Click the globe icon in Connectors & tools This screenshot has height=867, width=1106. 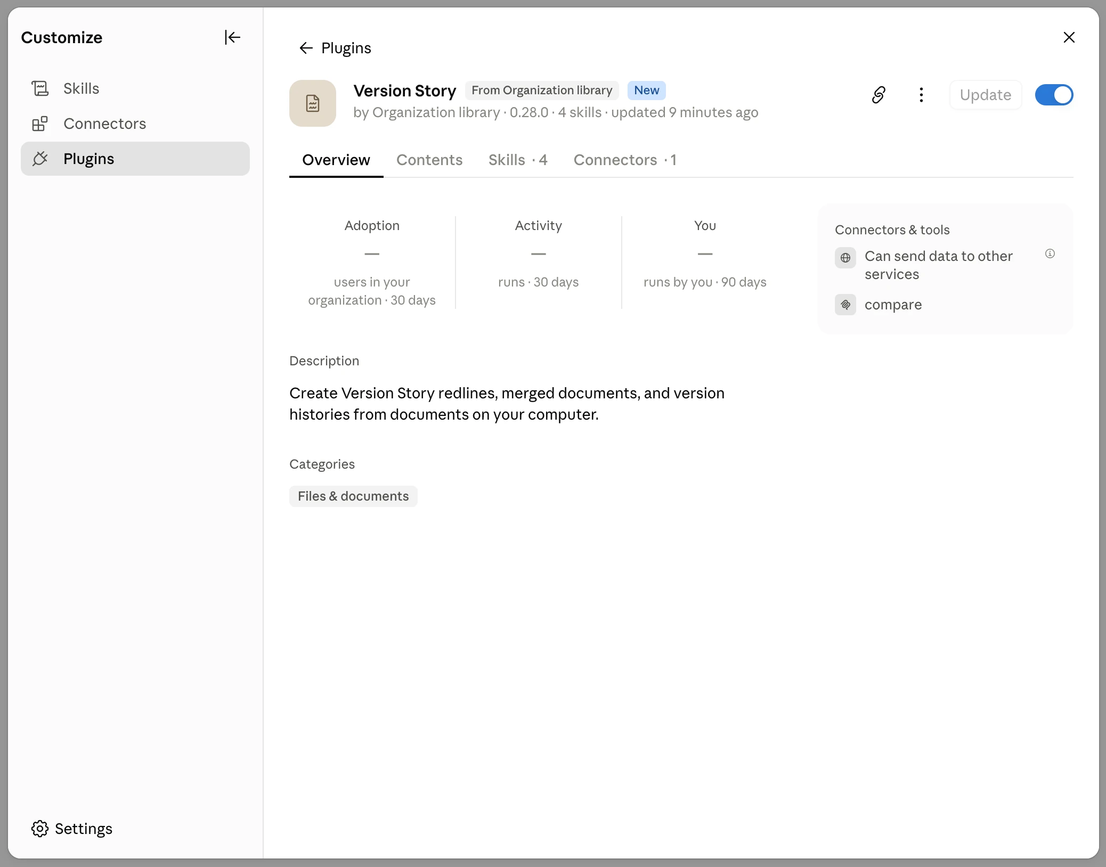click(845, 258)
